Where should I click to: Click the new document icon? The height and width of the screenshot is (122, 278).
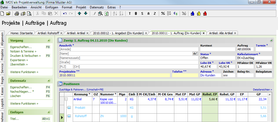tap(2, 14)
